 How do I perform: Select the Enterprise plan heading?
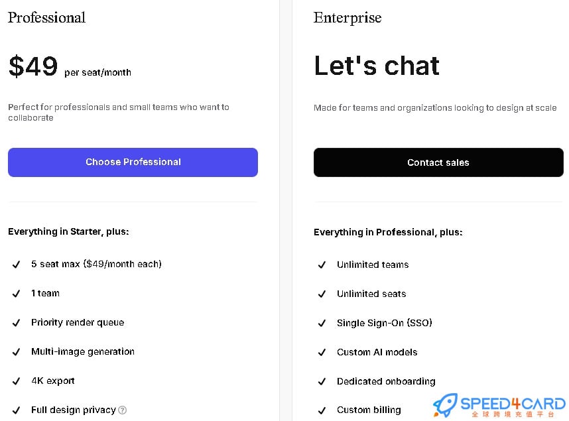(x=348, y=18)
